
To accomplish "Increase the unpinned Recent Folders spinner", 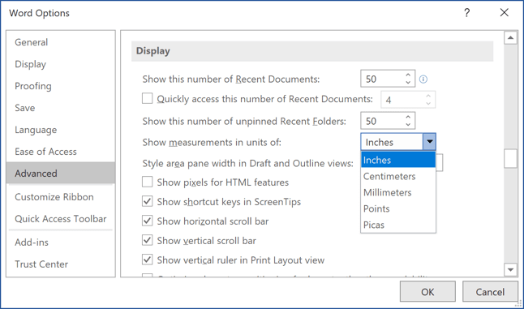I will pyautogui.click(x=408, y=117).
